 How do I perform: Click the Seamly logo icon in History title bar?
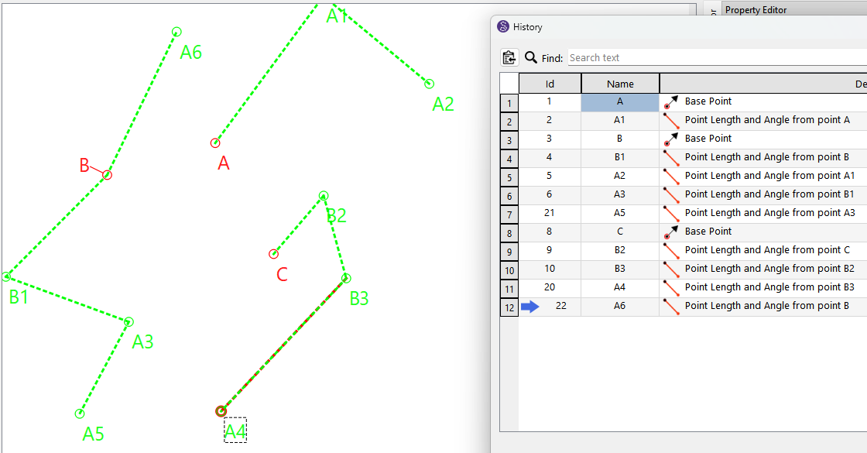(x=503, y=27)
